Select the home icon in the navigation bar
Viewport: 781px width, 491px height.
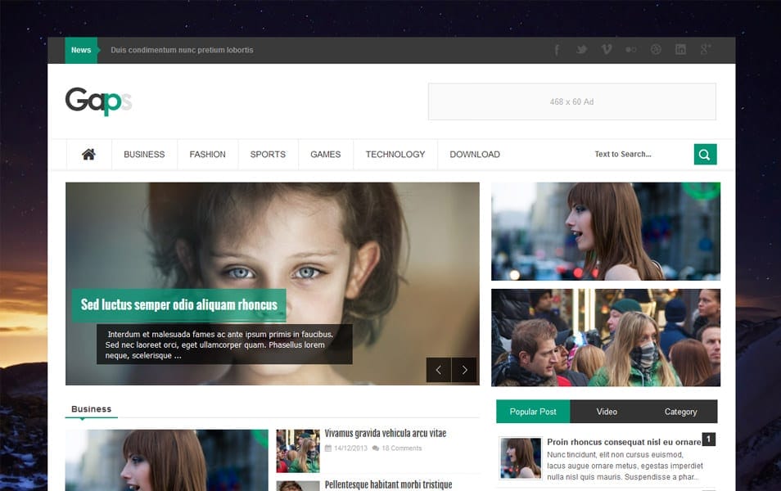click(88, 154)
